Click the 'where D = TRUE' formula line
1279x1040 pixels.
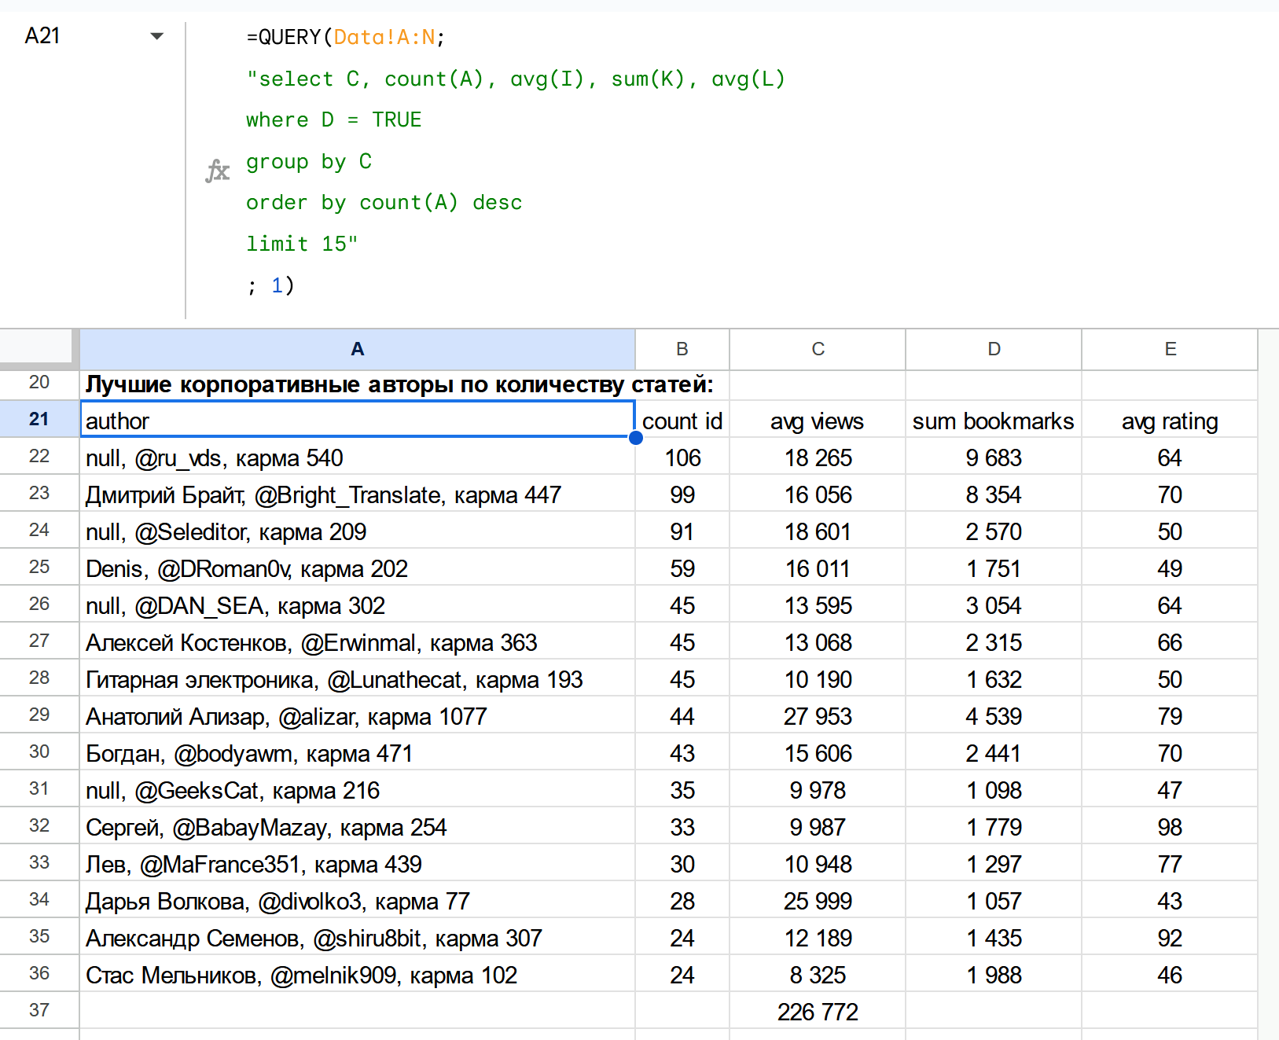[333, 119]
